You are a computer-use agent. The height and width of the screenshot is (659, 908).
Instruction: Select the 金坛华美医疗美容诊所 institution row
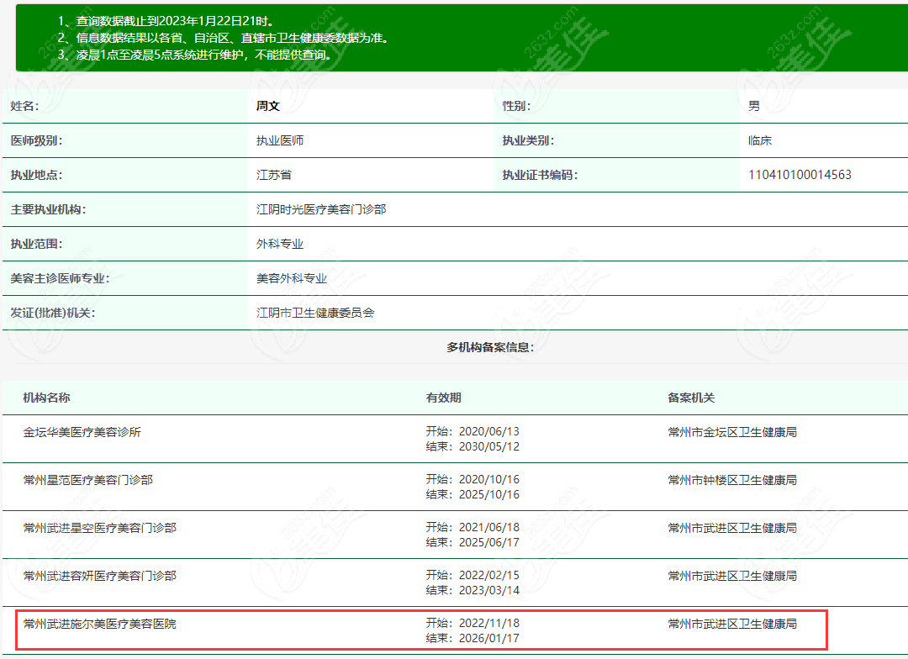click(x=82, y=432)
